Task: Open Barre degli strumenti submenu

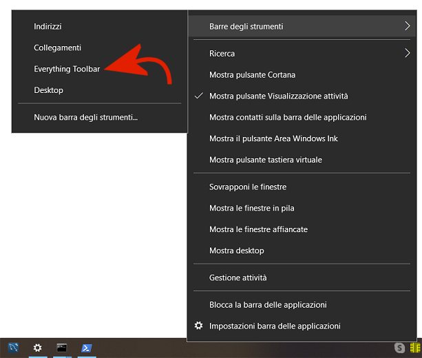Action: 302,26
